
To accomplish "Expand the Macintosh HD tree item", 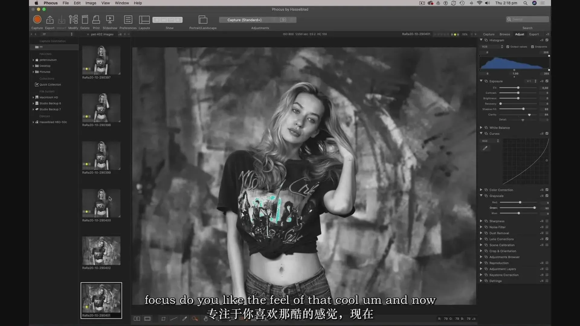I will pos(33,97).
